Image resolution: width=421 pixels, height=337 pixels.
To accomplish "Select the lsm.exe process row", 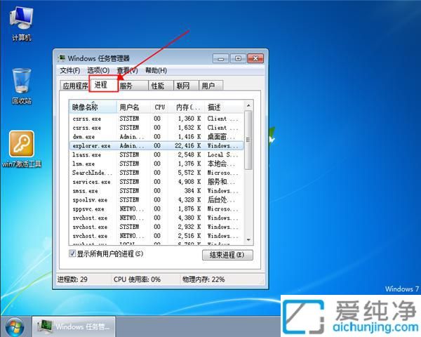I will [x=156, y=164].
